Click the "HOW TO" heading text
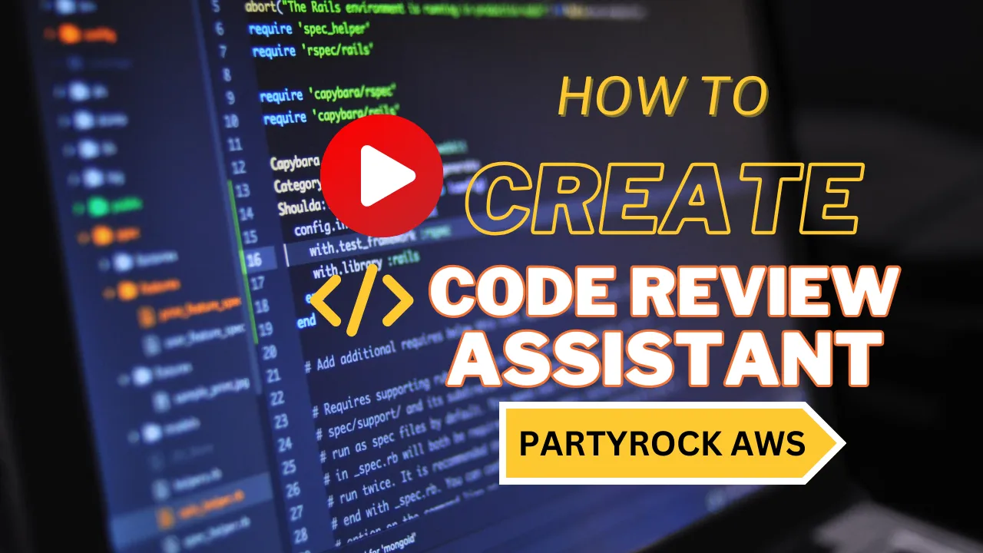 pyautogui.click(x=663, y=96)
